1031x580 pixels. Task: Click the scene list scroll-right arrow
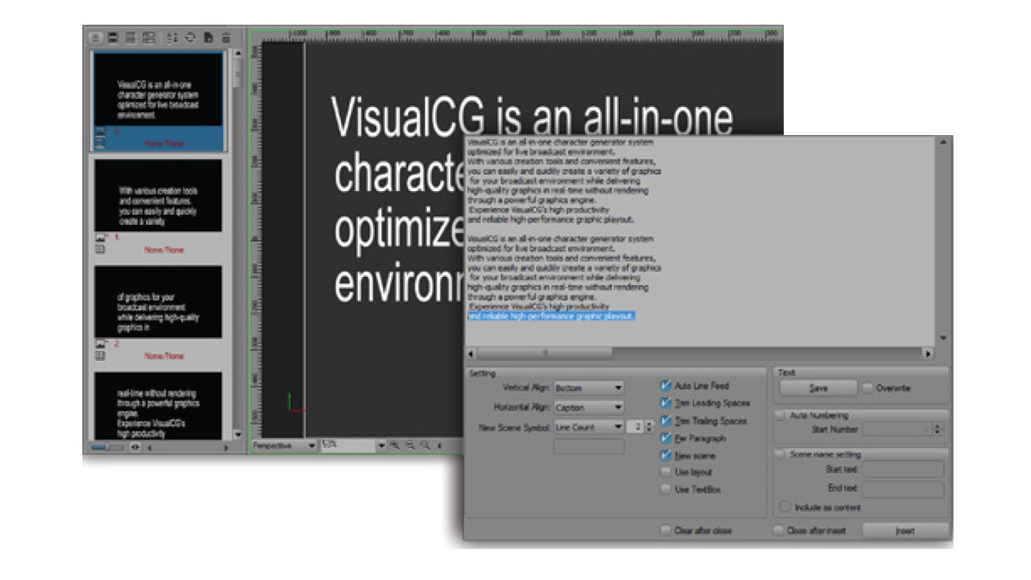tap(227, 447)
